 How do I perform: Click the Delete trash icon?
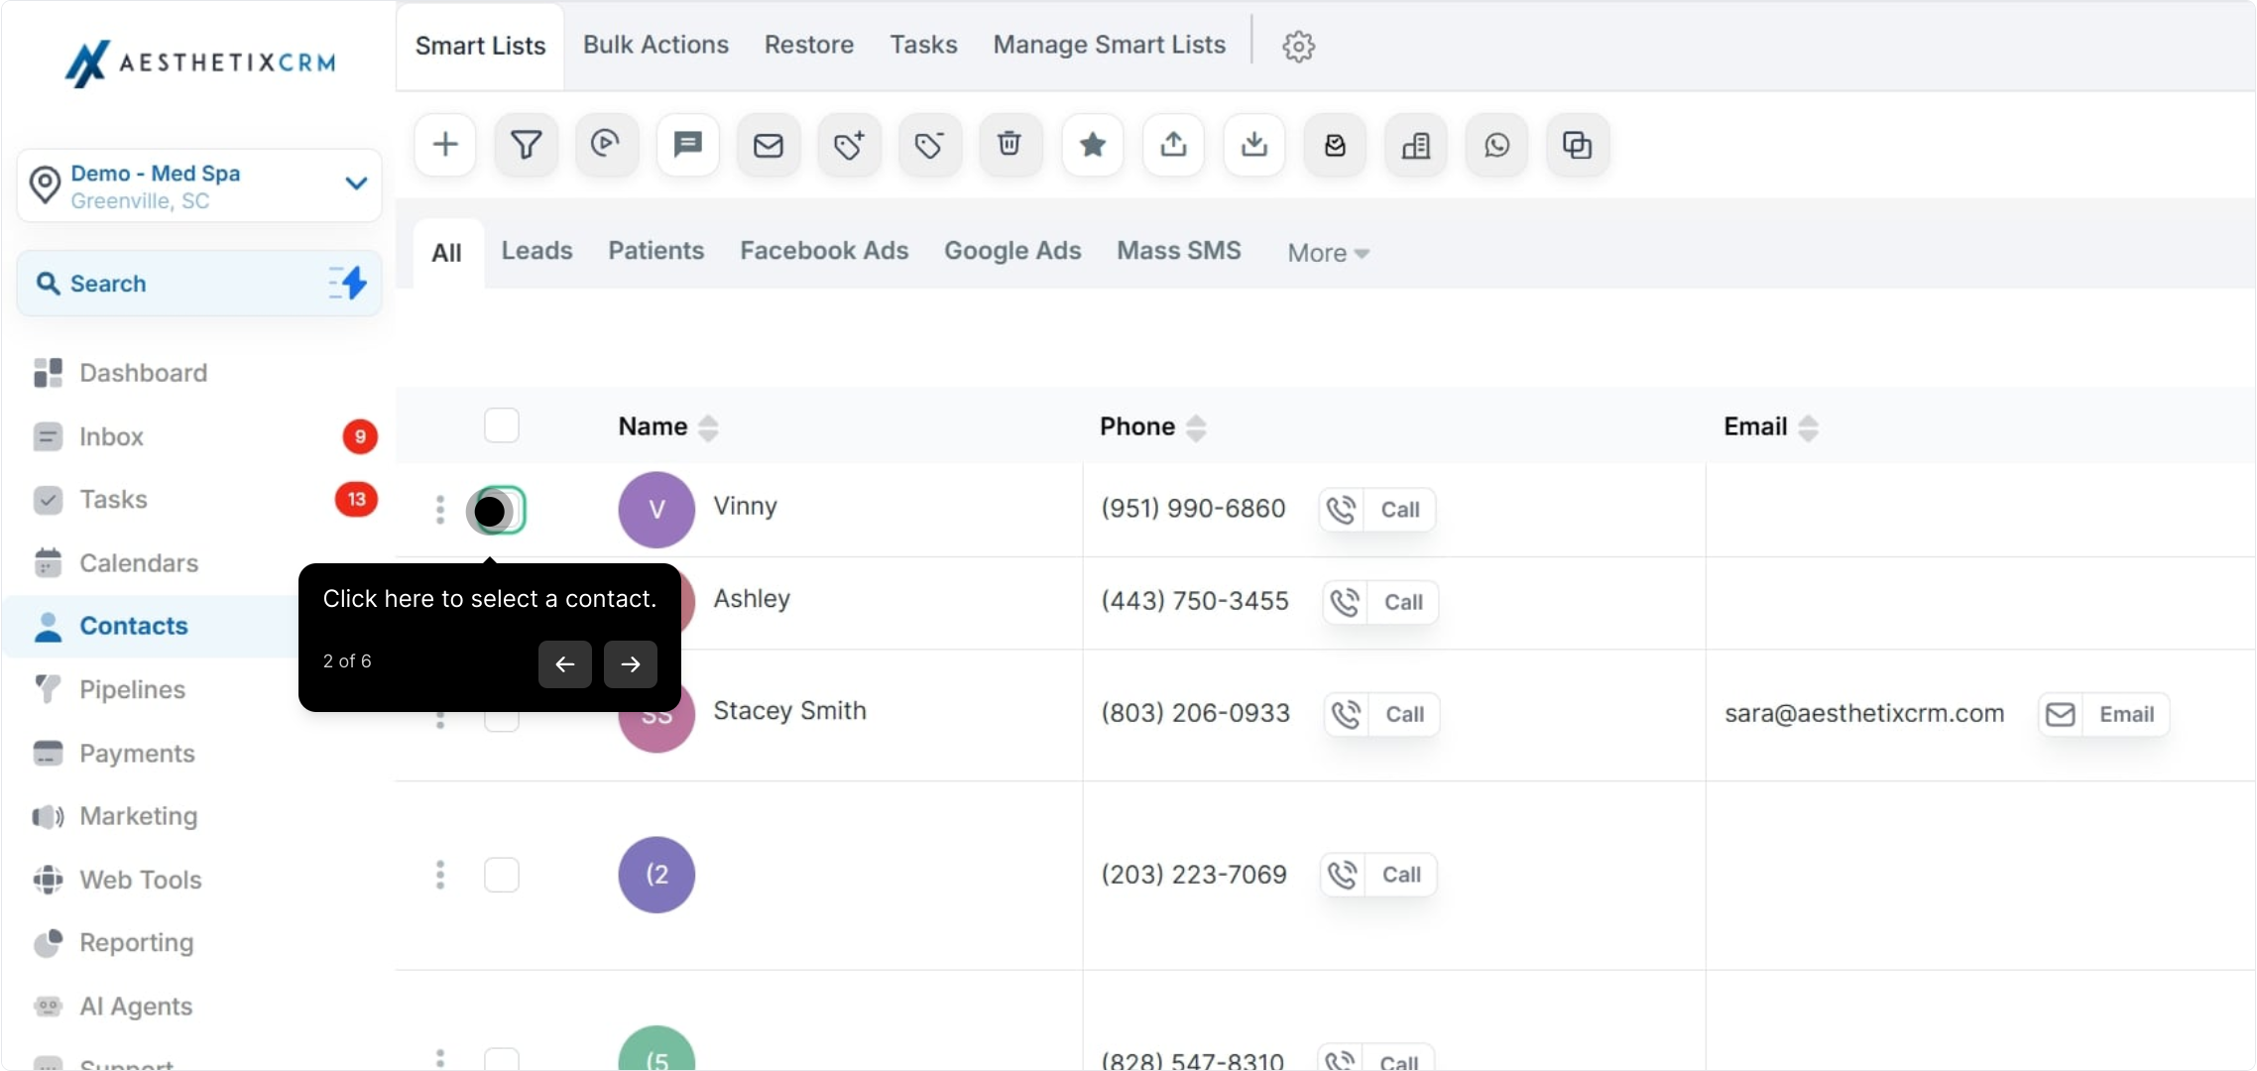pyautogui.click(x=1010, y=145)
